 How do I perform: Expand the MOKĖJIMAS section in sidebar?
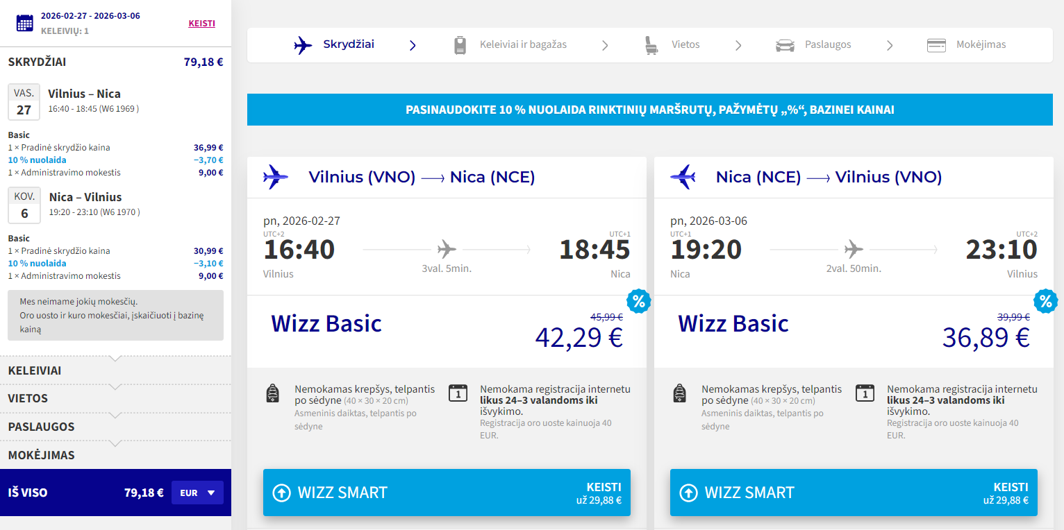[115, 455]
